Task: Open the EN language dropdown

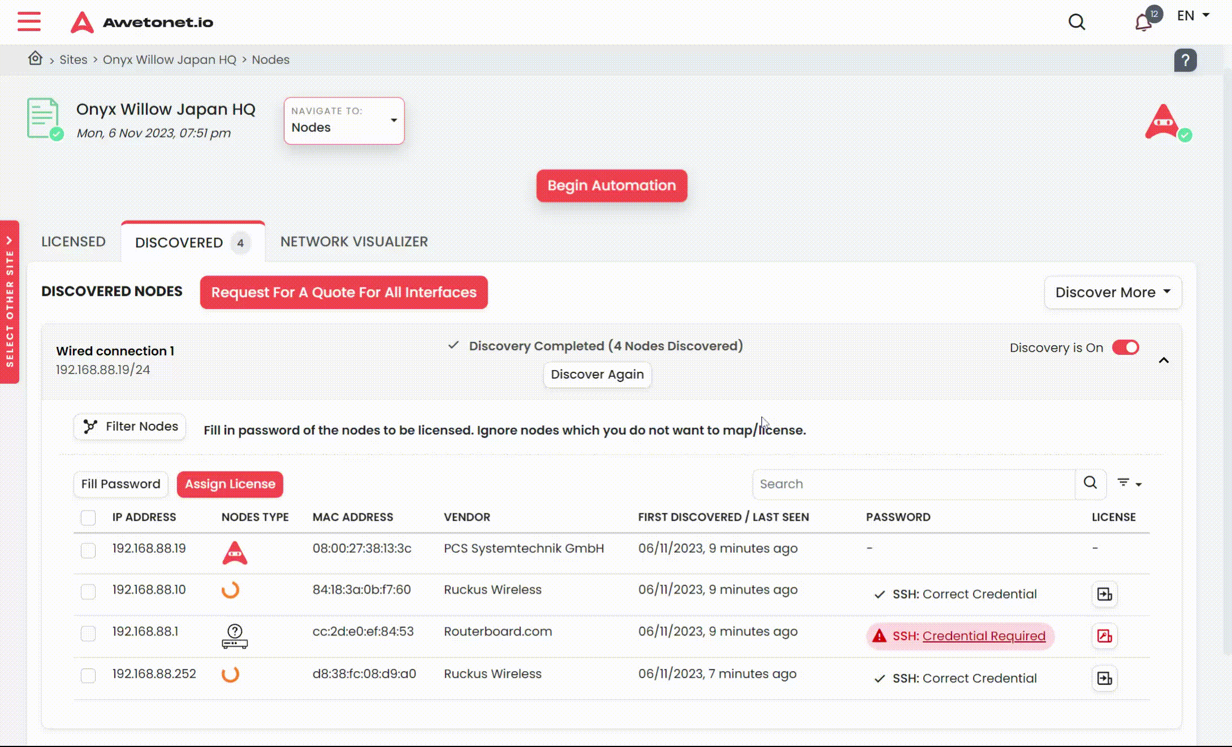Action: 1192,16
